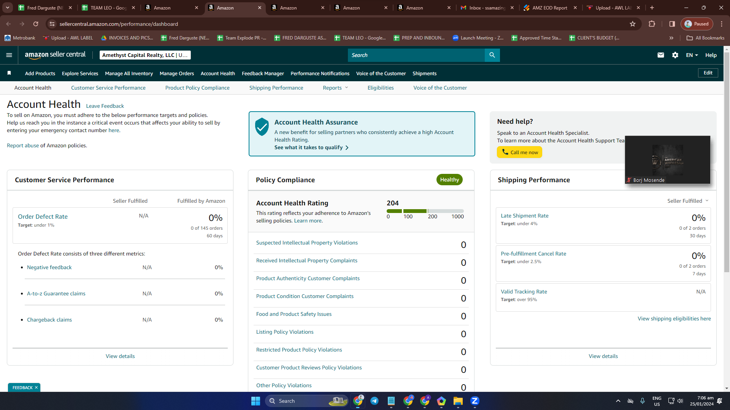Switch to the Product Policy Compliance tab

pyautogui.click(x=197, y=88)
